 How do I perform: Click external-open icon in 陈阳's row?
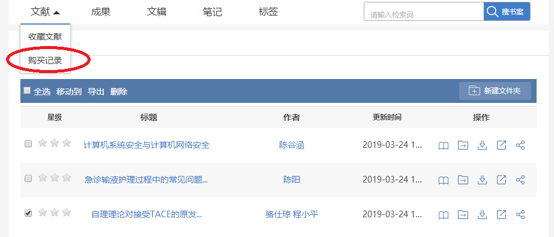[501, 180]
